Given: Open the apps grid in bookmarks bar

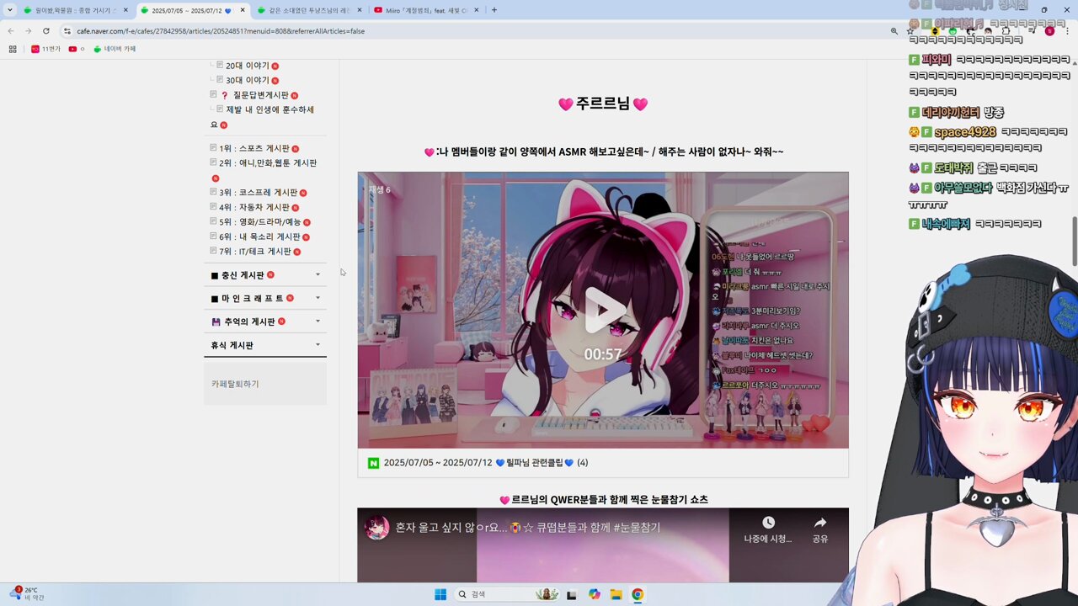Looking at the screenshot, I should click(x=13, y=49).
